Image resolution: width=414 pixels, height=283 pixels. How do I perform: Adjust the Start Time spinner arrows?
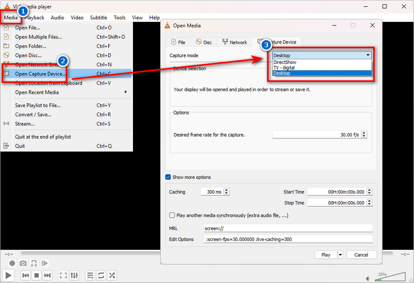(369, 192)
